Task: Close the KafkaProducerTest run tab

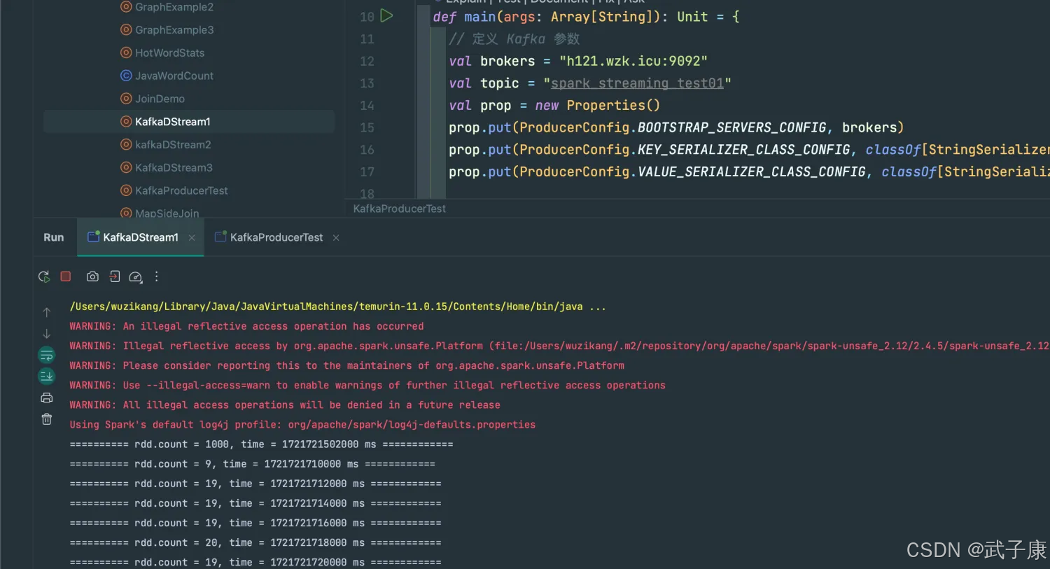Action: [336, 238]
